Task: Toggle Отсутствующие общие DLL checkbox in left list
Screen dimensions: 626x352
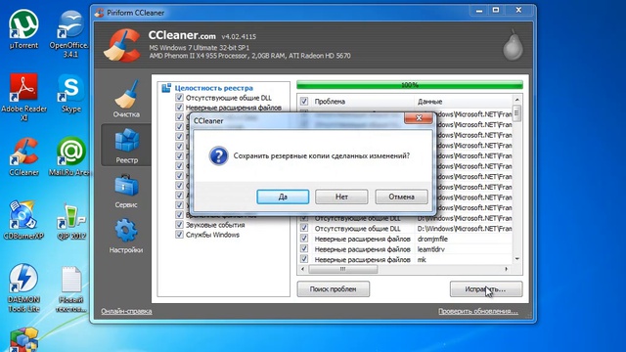Action: tap(179, 98)
